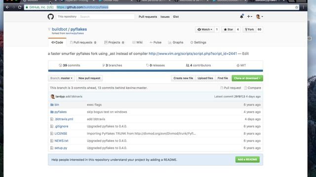316x177 pixels.
Task: Open the Wiki tab
Action: click(x=137, y=43)
